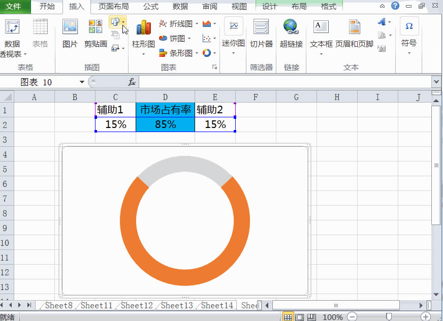443x321 pixels.
Task: Click the zoom out minus button
Action: pyautogui.click(x=352, y=317)
